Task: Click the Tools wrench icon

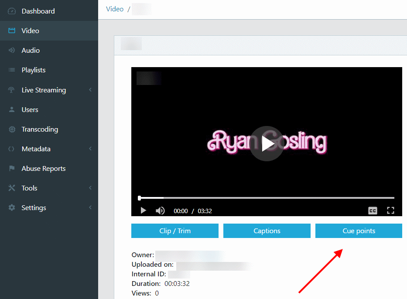Action: tap(12, 188)
